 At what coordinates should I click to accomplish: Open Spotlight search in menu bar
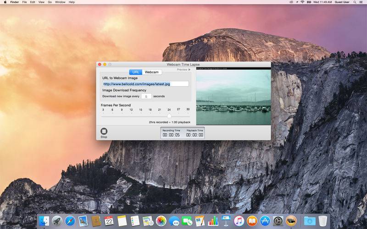[355, 2]
